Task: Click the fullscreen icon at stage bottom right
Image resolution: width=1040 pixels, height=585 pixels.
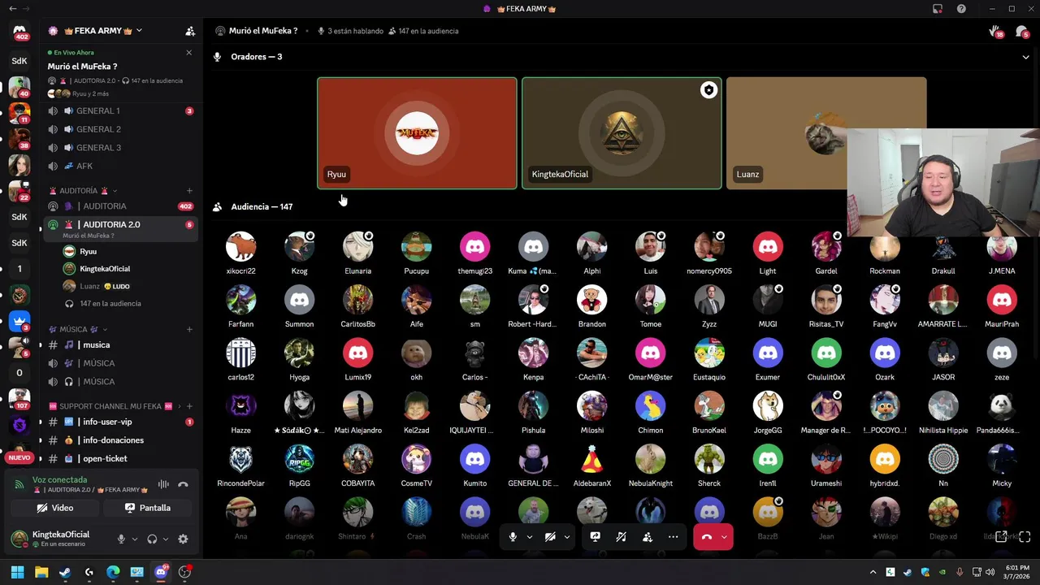Action: click(1025, 536)
